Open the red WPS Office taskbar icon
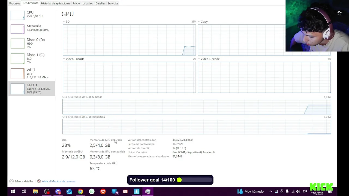Viewport: 349px width, 196px height. coord(103,192)
